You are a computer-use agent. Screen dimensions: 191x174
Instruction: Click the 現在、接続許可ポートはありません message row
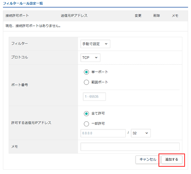pos(33,26)
